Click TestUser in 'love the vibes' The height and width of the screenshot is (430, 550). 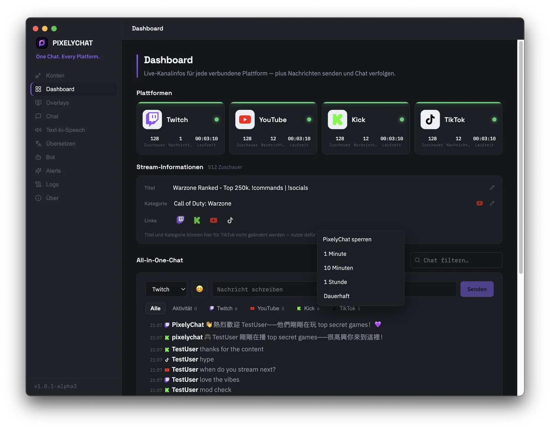click(x=185, y=380)
